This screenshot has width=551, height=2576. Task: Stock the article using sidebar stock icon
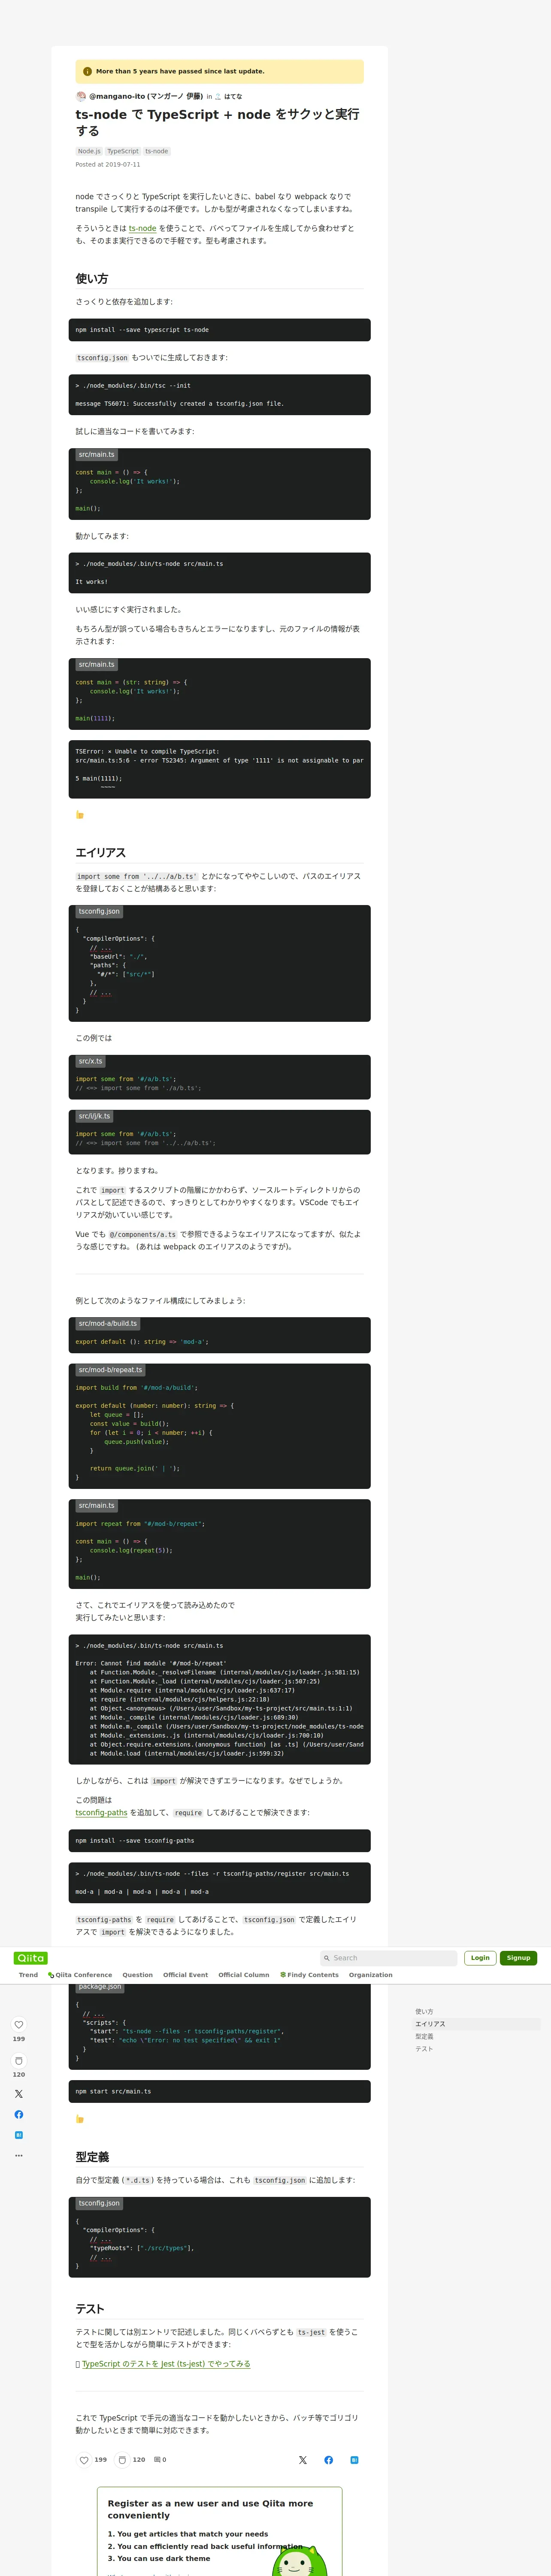click(x=18, y=2060)
